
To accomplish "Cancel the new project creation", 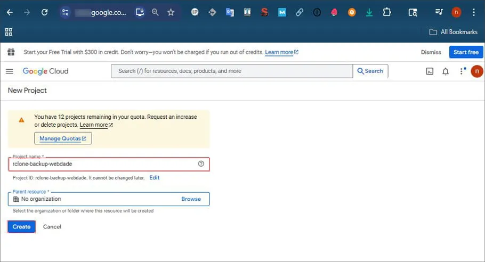I will pyautogui.click(x=52, y=227).
